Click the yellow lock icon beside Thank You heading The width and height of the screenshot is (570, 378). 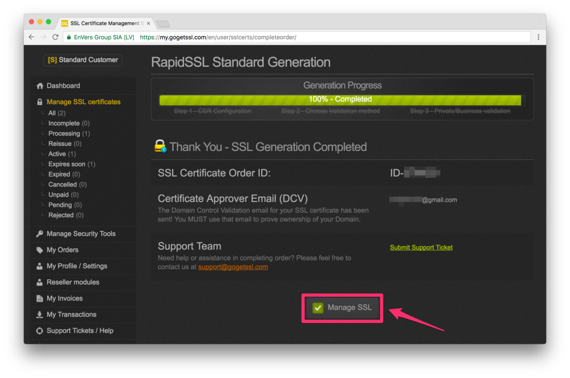point(160,146)
